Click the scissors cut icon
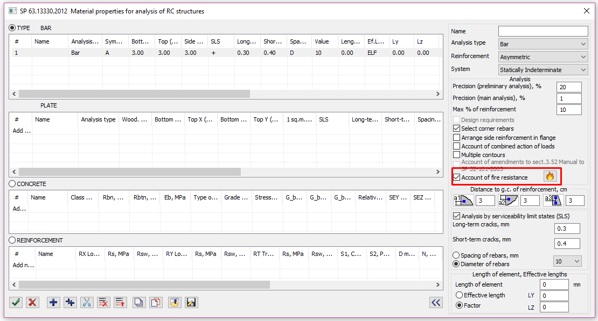 pyautogui.click(x=86, y=302)
